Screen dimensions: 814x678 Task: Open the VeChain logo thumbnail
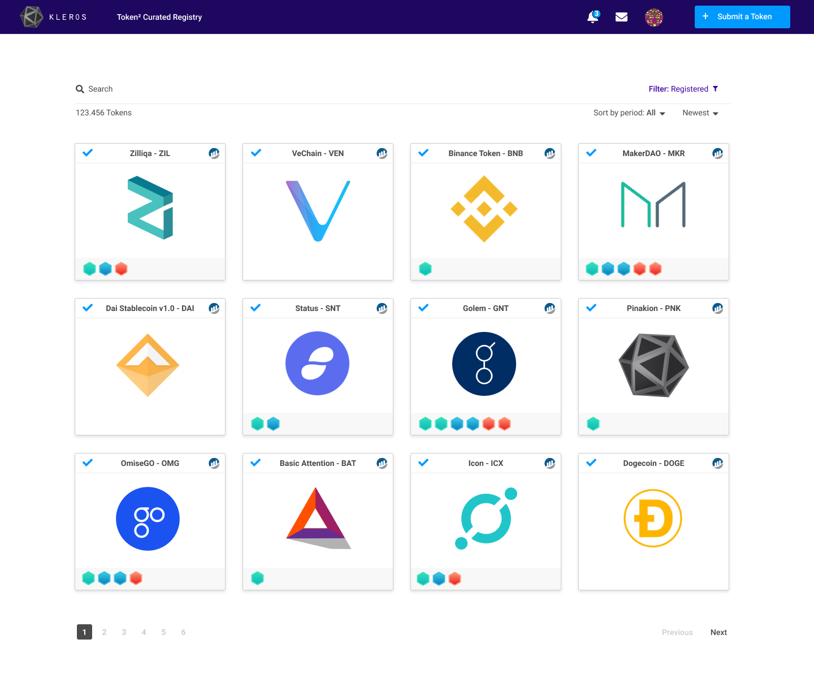[x=318, y=210]
